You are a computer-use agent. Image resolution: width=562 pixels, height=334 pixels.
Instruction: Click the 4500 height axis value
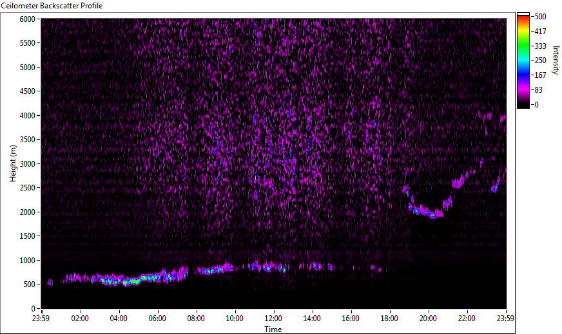click(x=27, y=91)
